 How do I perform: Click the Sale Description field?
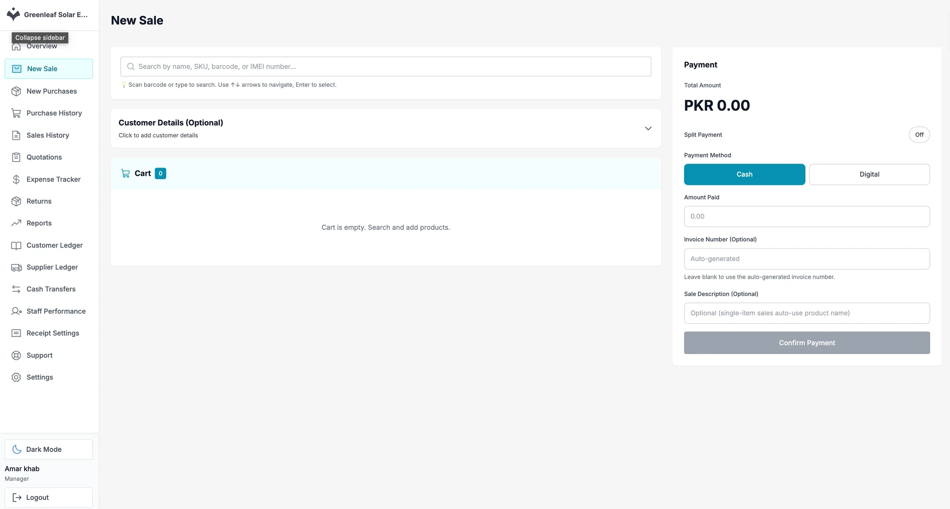[807, 313]
